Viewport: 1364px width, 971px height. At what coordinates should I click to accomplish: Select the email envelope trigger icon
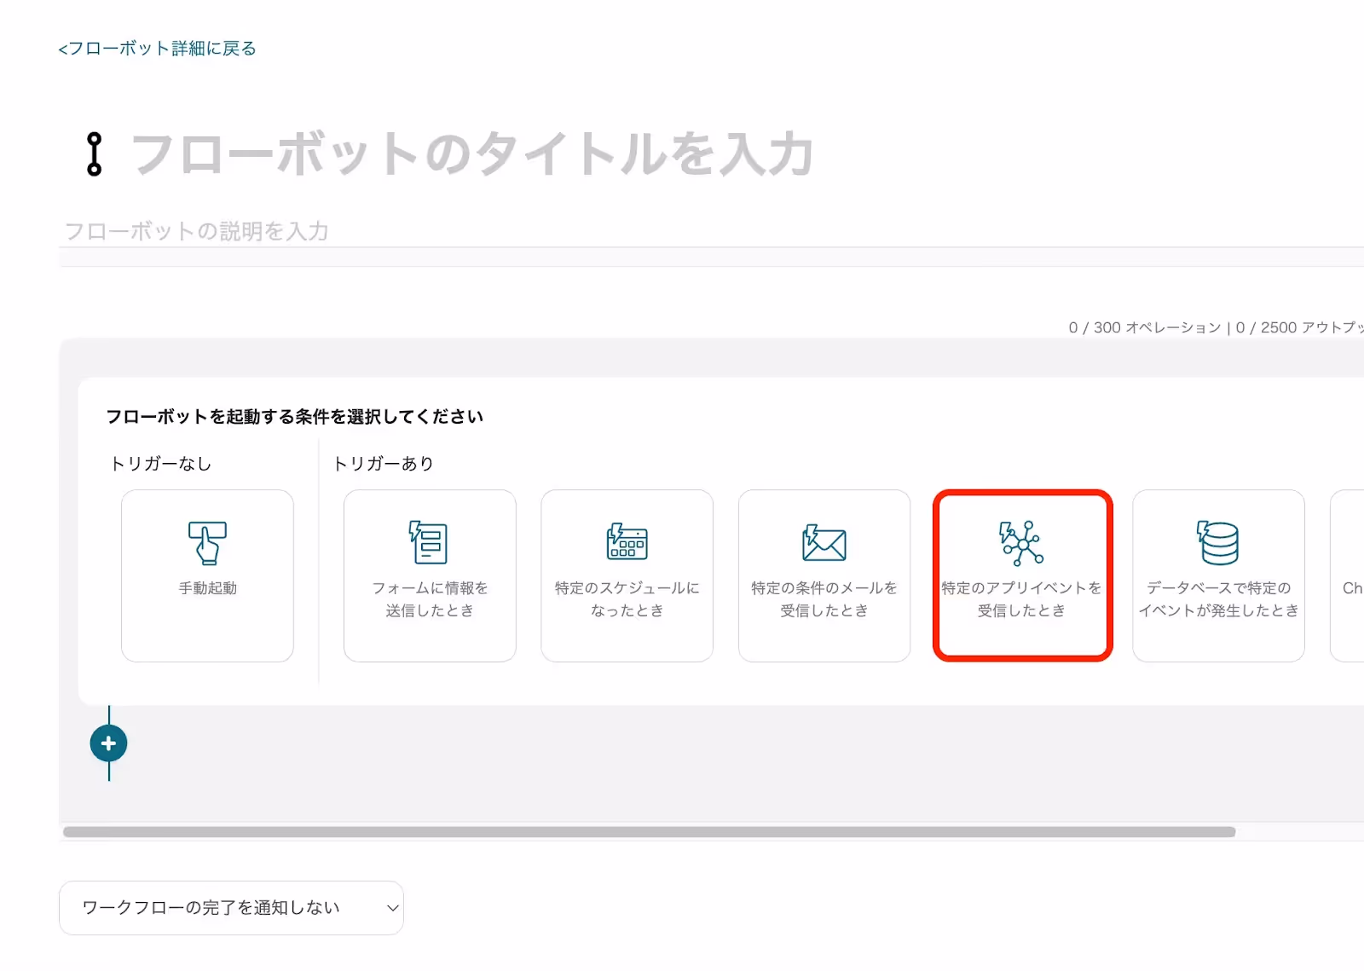point(824,543)
